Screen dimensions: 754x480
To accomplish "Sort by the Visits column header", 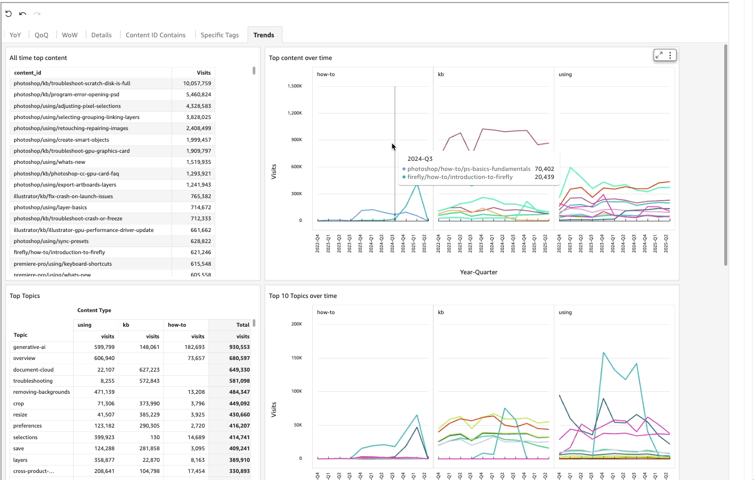I will [204, 73].
